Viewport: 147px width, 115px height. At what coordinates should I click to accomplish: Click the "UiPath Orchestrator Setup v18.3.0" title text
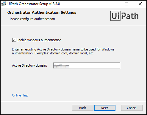point(34,4)
